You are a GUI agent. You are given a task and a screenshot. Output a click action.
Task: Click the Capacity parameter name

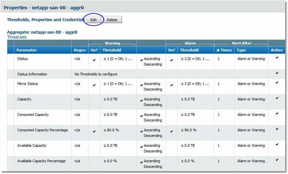pos(24,99)
